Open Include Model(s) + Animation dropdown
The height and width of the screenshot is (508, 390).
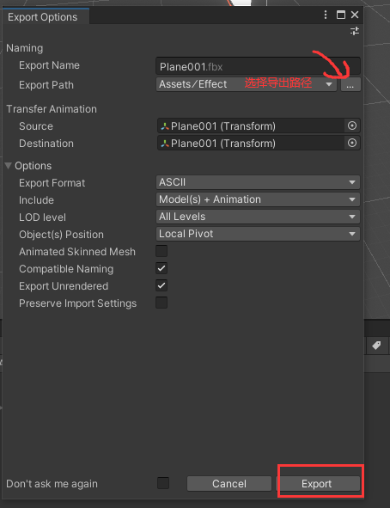258,199
